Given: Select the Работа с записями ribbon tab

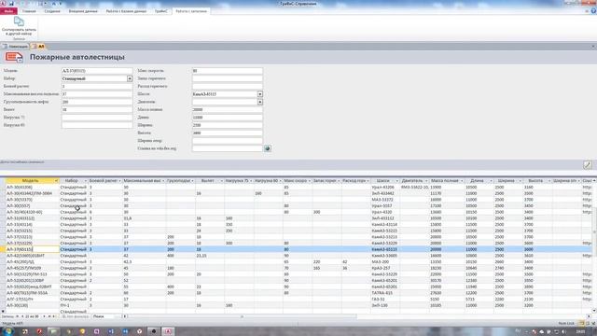Looking at the screenshot, I should 191,11.
